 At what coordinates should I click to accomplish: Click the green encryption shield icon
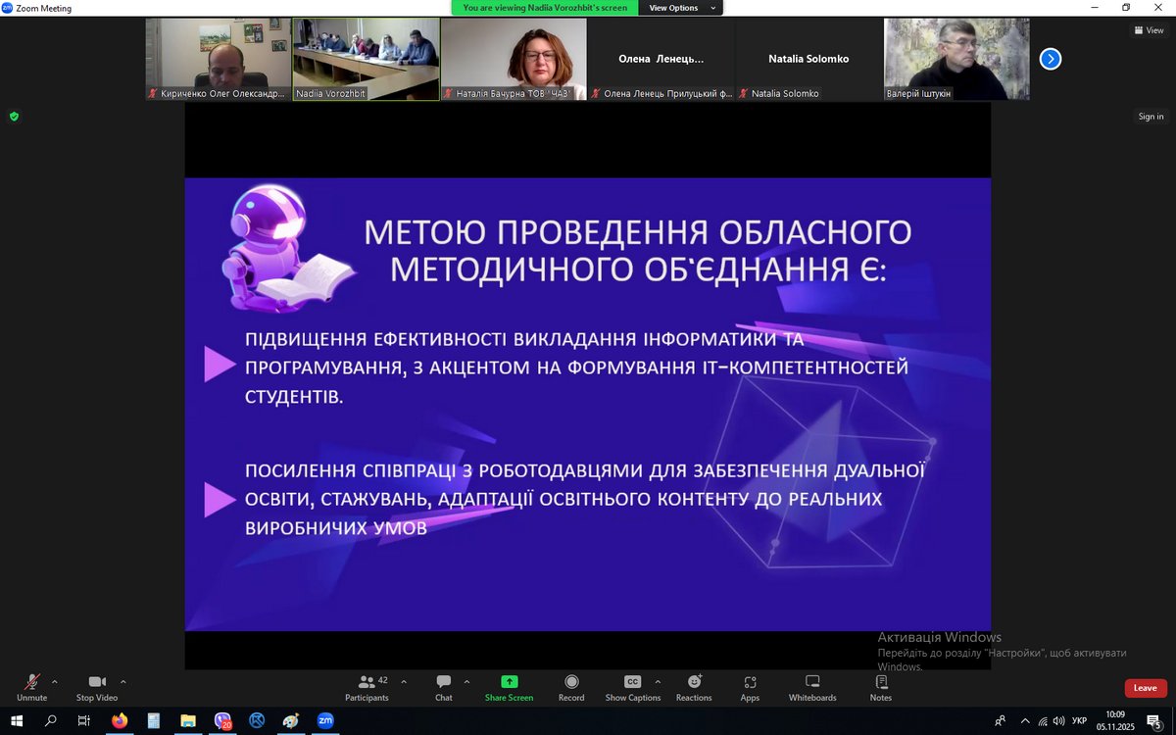click(14, 117)
